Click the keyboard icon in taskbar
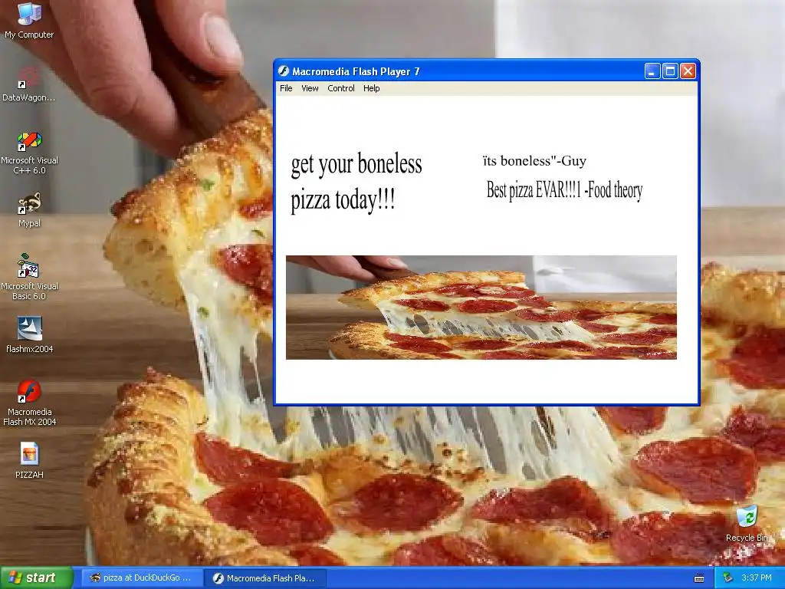 (699, 578)
